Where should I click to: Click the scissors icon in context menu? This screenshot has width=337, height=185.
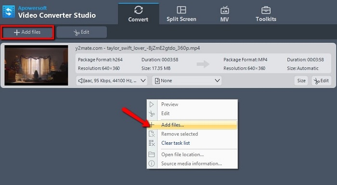point(152,113)
